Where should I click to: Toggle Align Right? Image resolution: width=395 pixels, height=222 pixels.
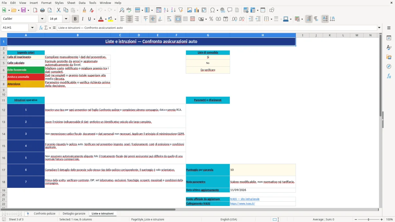137,19
